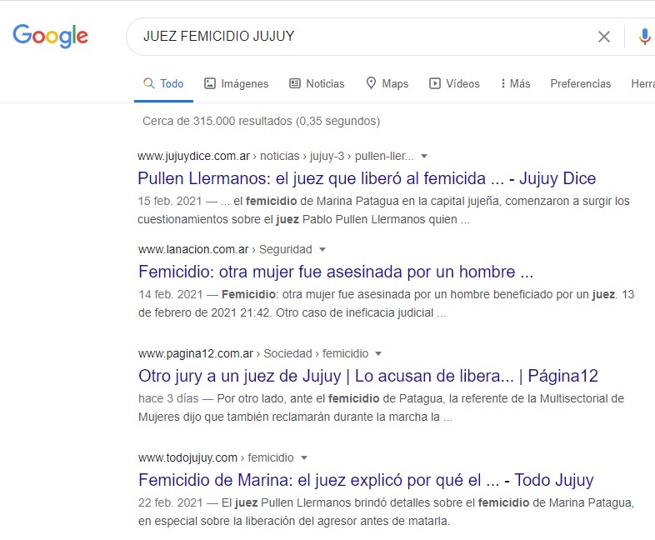Select the Vídeos tab
The height and width of the screenshot is (540, 655).
454,83
